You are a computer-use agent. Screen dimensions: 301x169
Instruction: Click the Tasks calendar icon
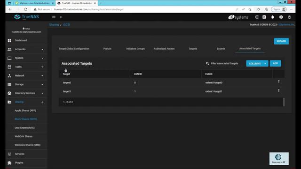coord(9,67)
